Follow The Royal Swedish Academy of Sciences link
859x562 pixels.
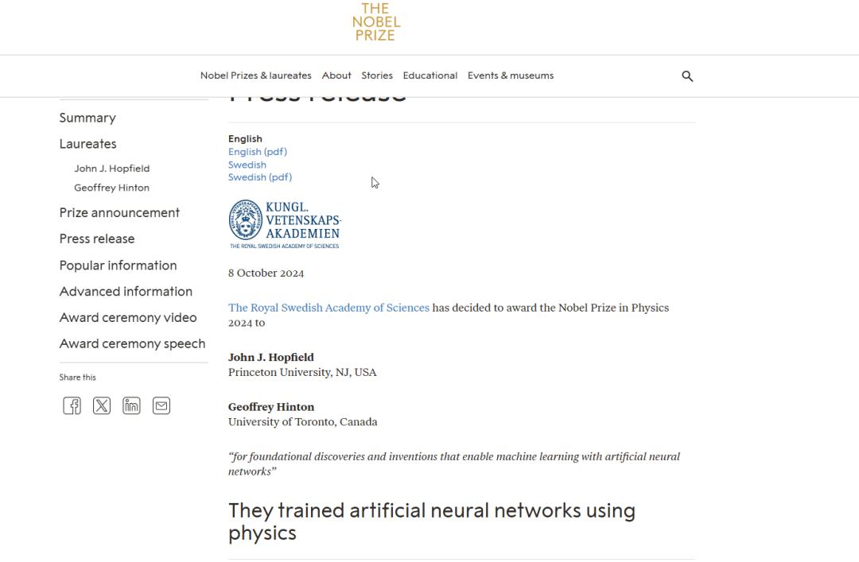[x=328, y=308]
